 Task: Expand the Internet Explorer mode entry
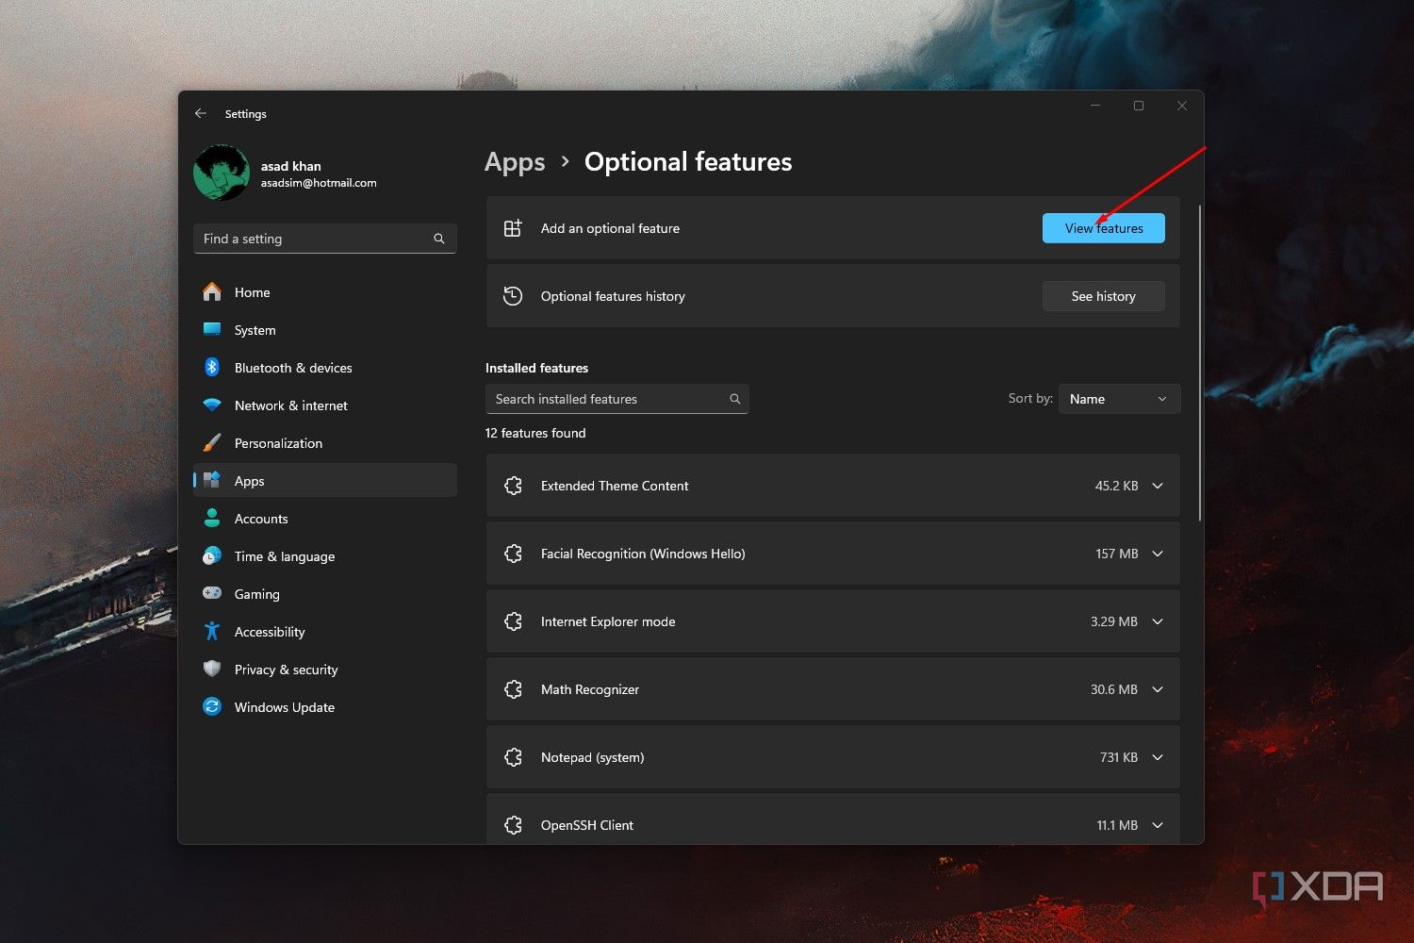tap(1158, 621)
